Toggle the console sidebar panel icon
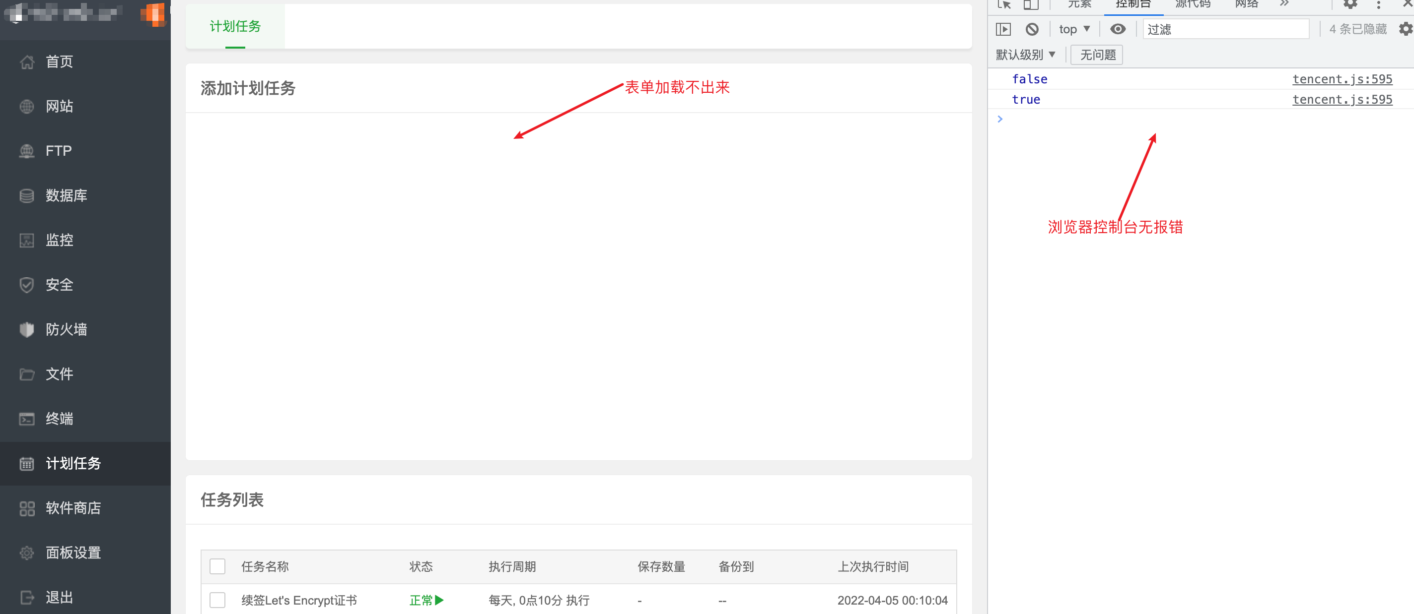The height and width of the screenshot is (614, 1414). point(1003,29)
